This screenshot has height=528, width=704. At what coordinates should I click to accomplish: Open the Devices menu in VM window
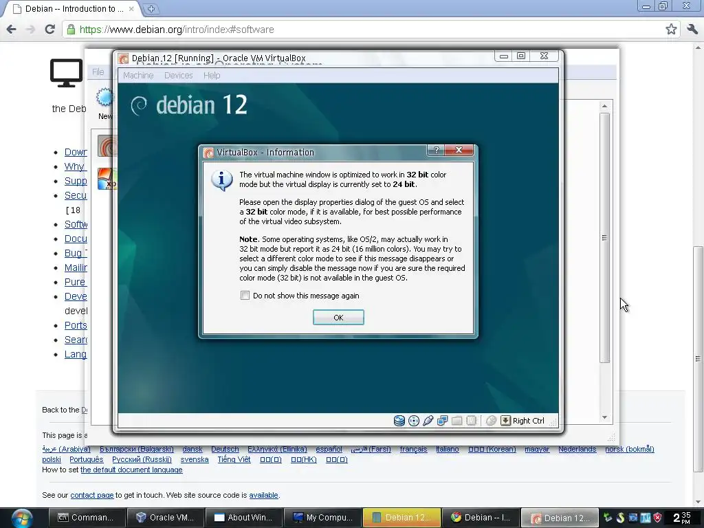(x=178, y=76)
